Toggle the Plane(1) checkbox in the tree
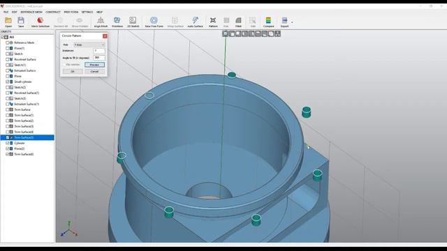Image resolution: width=447 pixels, height=251 pixels. click(x=8, y=48)
